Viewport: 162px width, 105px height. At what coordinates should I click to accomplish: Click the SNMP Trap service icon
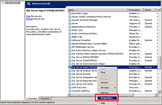tap(70, 37)
